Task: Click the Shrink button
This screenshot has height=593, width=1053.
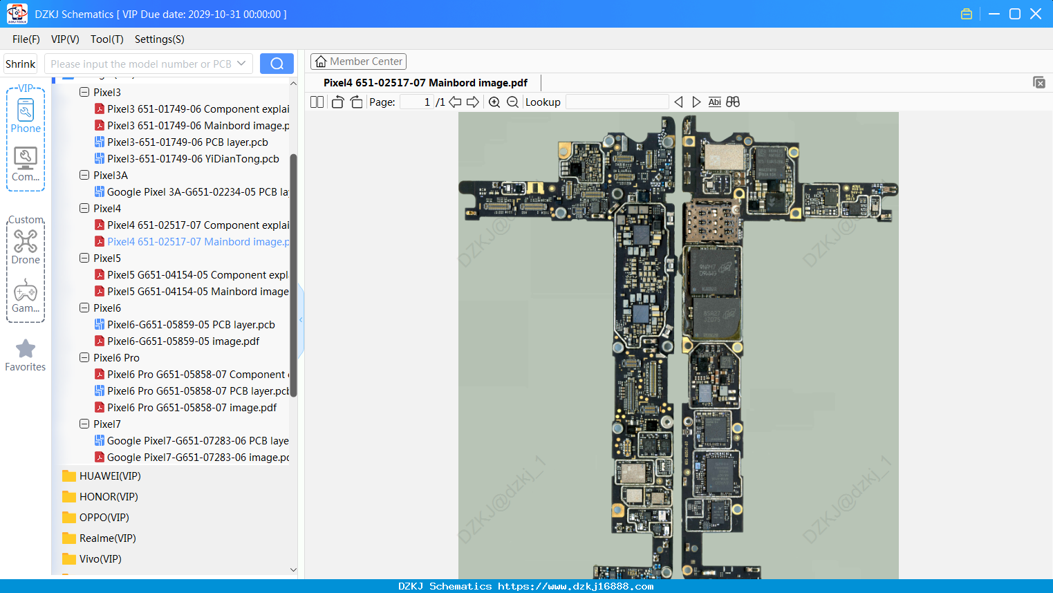Action: [x=21, y=64]
